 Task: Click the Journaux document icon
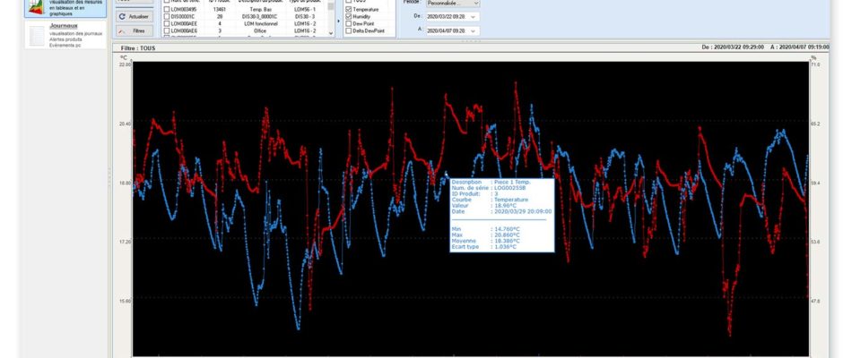pyautogui.click(x=37, y=36)
